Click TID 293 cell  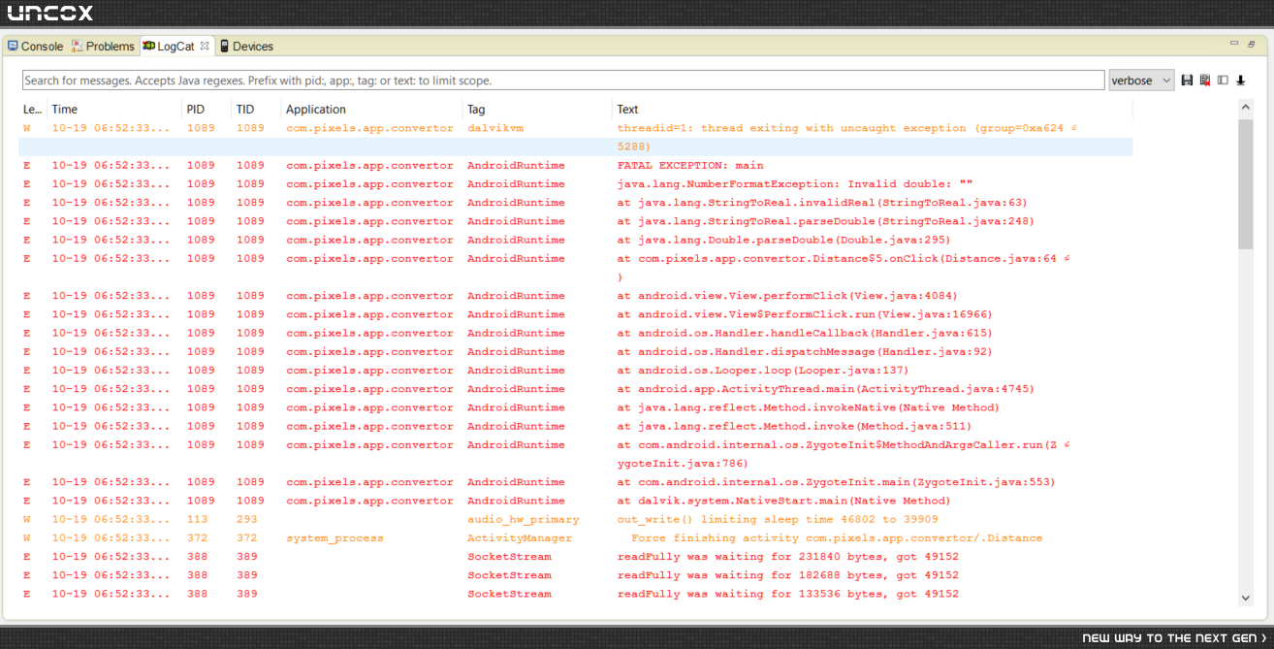(x=246, y=520)
